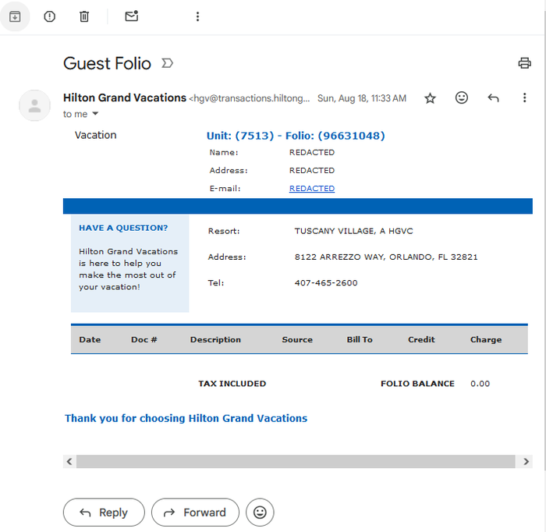The width and height of the screenshot is (546, 532).
Task: Expand recipient details next to 'to me'
Action: point(95,114)
